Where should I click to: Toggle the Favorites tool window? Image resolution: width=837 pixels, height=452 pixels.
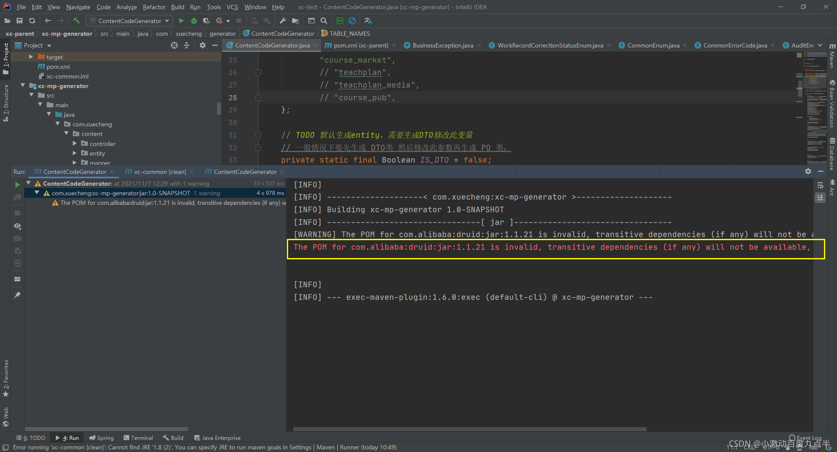[6, 378]
